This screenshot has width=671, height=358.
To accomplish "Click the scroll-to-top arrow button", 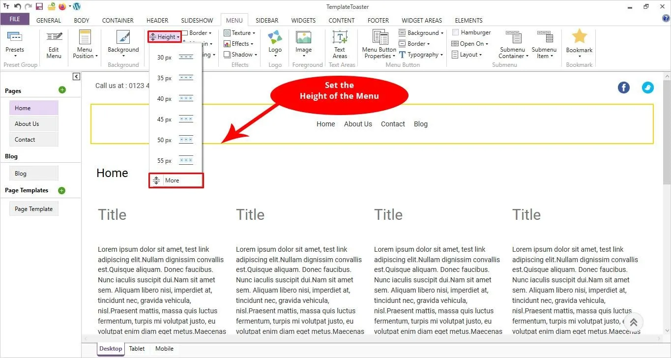I will (633, 322).
